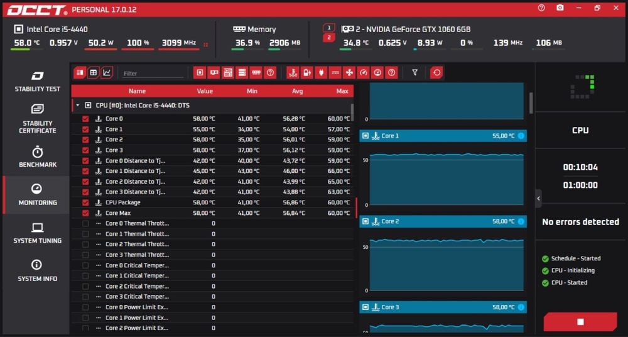This screenshot has height=337, width=628.
Task: Click the Core 1 graph header checkbox icon
Action: point(365,136)
